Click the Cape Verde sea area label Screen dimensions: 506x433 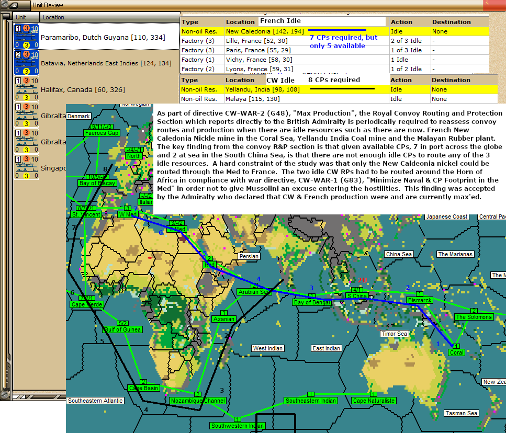point(87,304)
